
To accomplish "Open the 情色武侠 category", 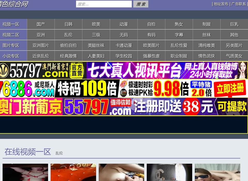I will 207,56.
